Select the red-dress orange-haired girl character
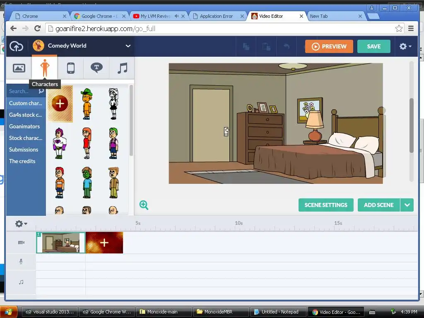424x318 pixels. coord(87,143)
